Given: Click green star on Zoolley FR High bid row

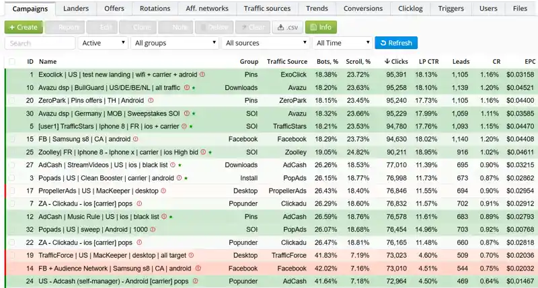Looking at the screenshot, I should pyautogui.click(x=210, y=152).
